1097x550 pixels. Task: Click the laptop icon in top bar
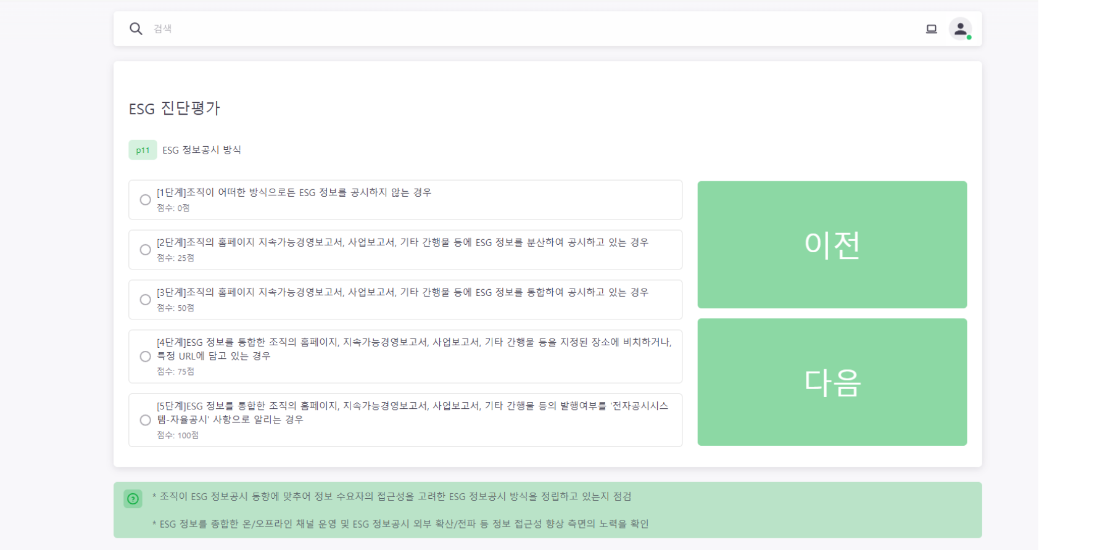(931, 29)
